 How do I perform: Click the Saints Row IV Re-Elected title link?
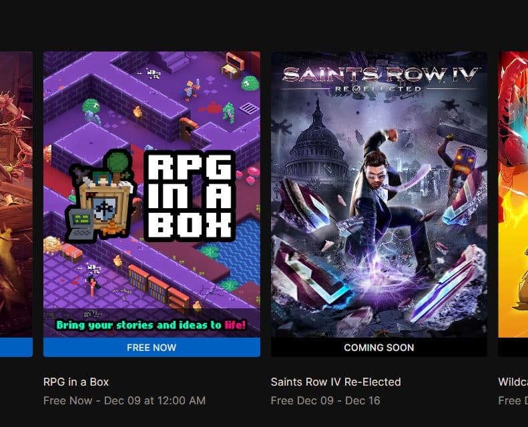coord(336,382)
